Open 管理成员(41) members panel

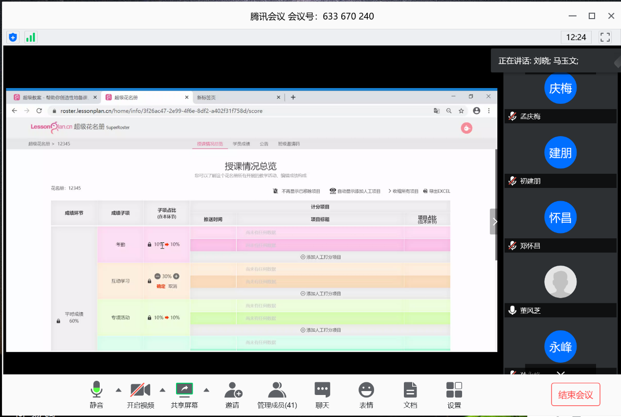click(x=277, y=395)
